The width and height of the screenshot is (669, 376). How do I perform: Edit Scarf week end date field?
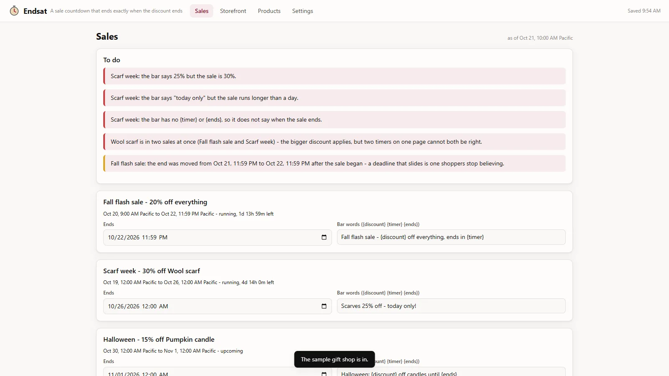tap(217, 306)
